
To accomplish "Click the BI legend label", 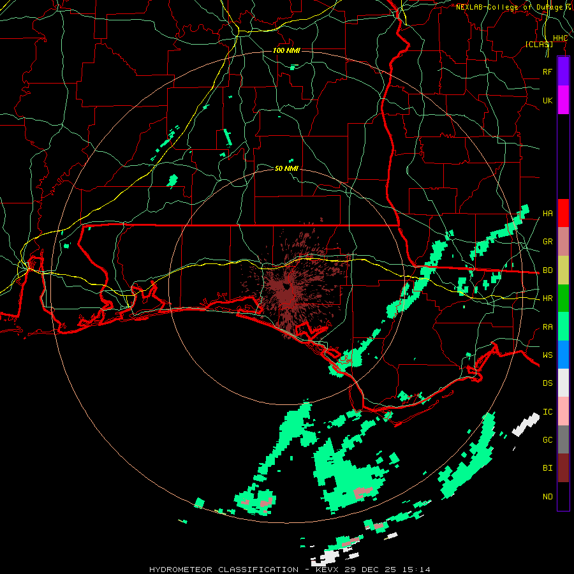I will (x=548, y=468).
